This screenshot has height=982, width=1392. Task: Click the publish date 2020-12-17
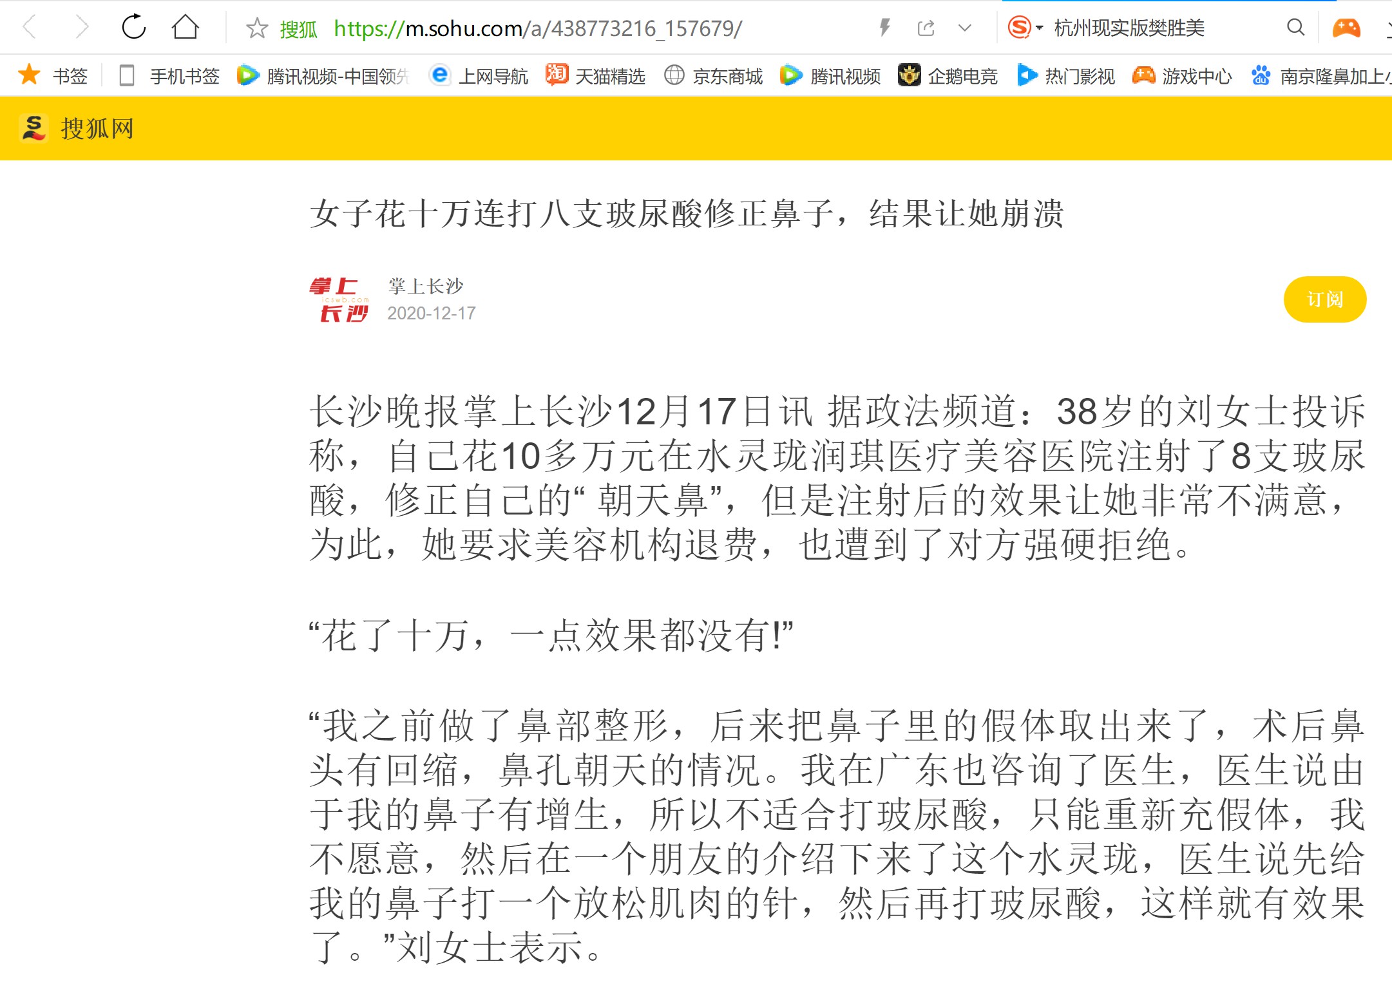(432, 314)
